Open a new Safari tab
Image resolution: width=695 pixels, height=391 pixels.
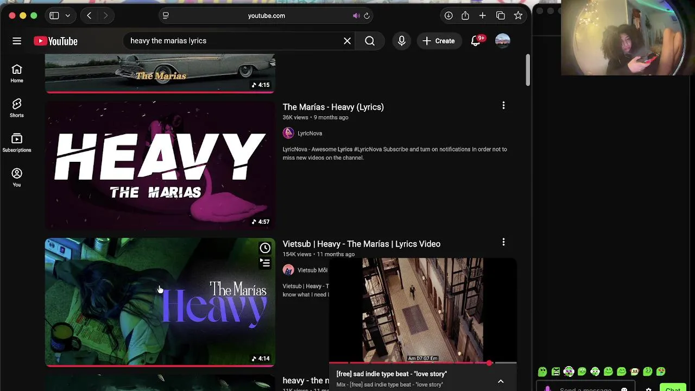tap(483, 16)
